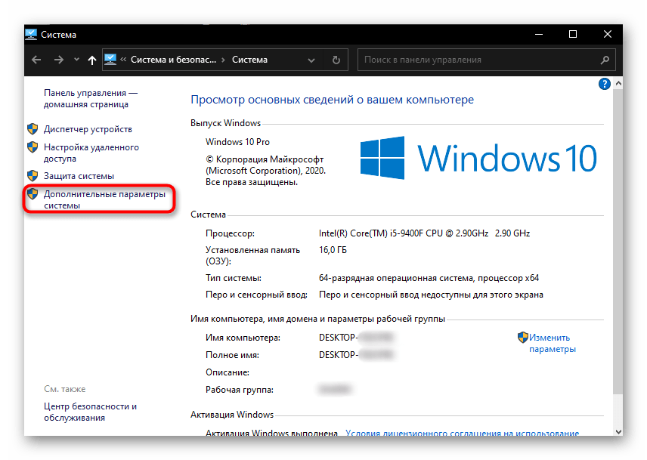Viewport: 647px width, 460px height.
Task: Open Защита системы
Action: (79, 176)
